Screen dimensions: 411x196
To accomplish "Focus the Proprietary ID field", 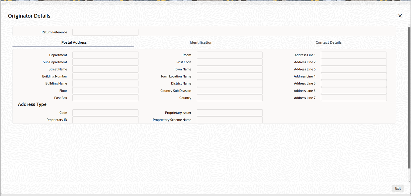I will pos(105,120).
